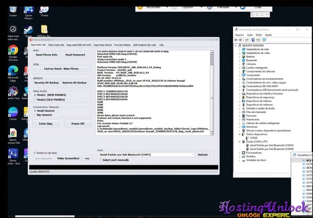Image resolution: width=313 pixels, height=218 pixels.
Task: Open Steam desktop shortcut
Action: coord(28,31)
